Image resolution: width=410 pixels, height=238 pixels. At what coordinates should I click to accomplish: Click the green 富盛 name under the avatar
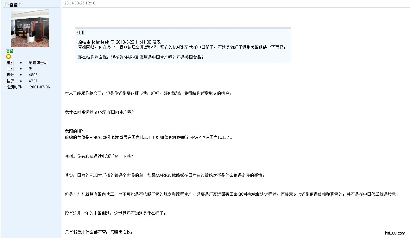(10, 51)
